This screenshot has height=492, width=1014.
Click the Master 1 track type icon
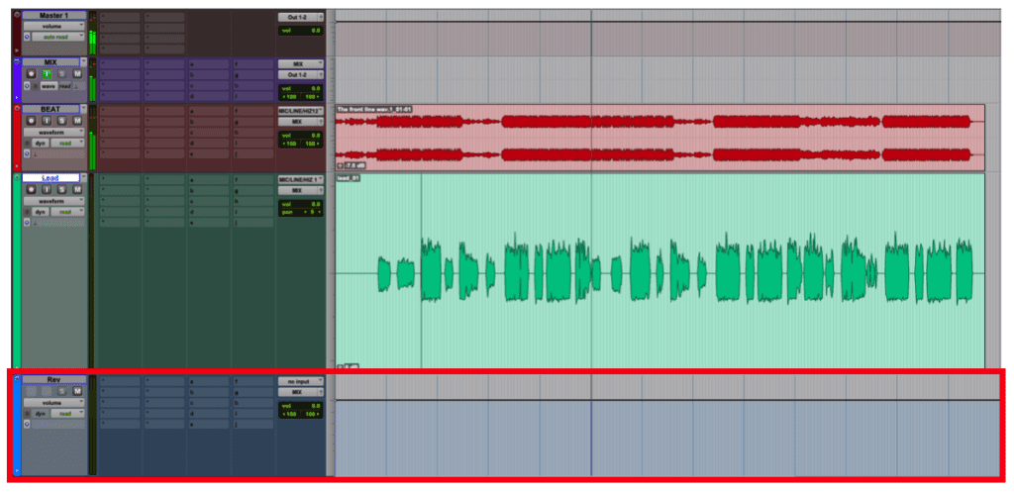coord(18,14)
